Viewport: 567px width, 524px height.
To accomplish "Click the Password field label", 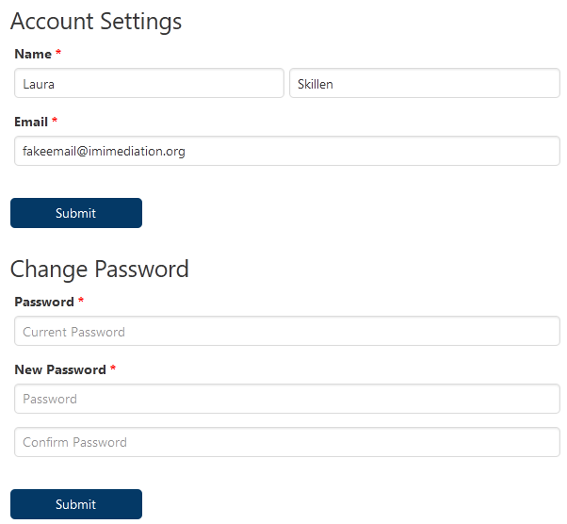I will tap(44, 302).
